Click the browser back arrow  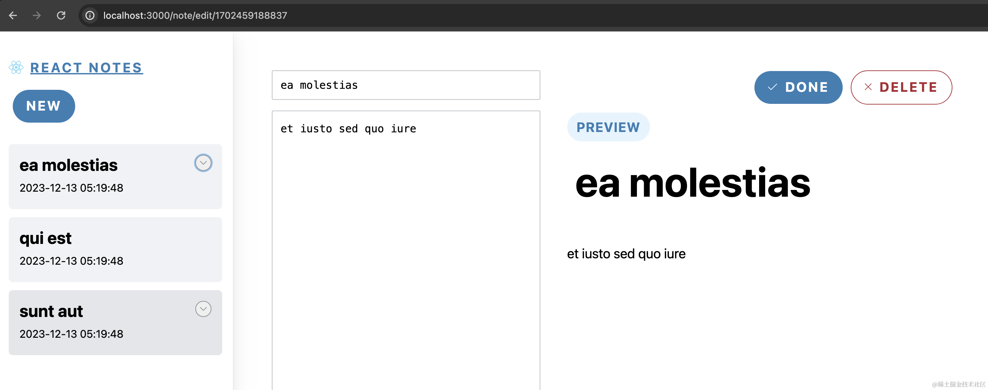tap(13, 15)
